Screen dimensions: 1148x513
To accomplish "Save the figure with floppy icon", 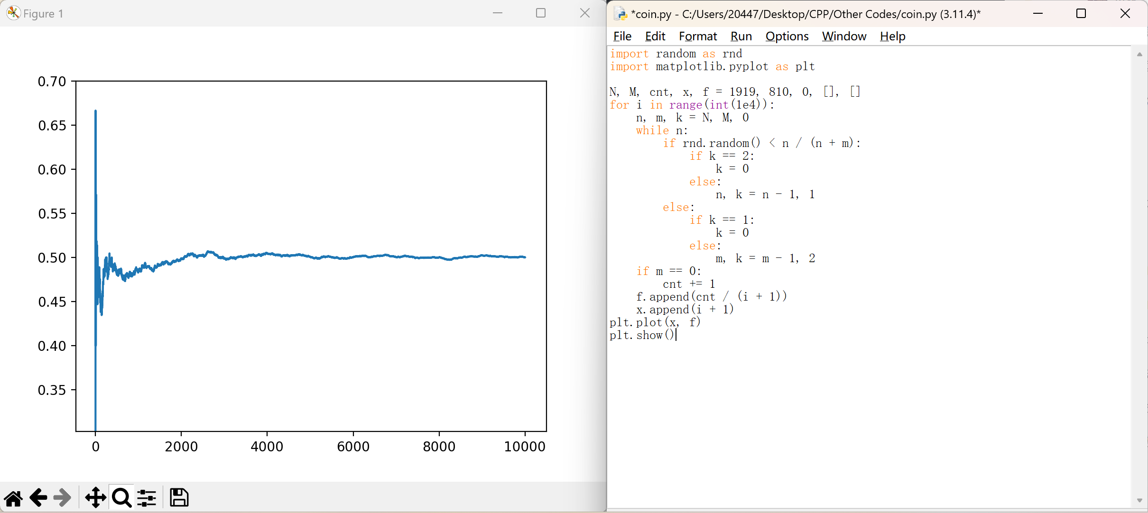I will pos(179,498).
